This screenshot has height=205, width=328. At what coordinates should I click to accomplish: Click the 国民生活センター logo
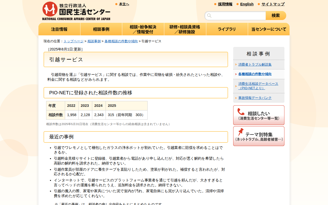point(76,11)
